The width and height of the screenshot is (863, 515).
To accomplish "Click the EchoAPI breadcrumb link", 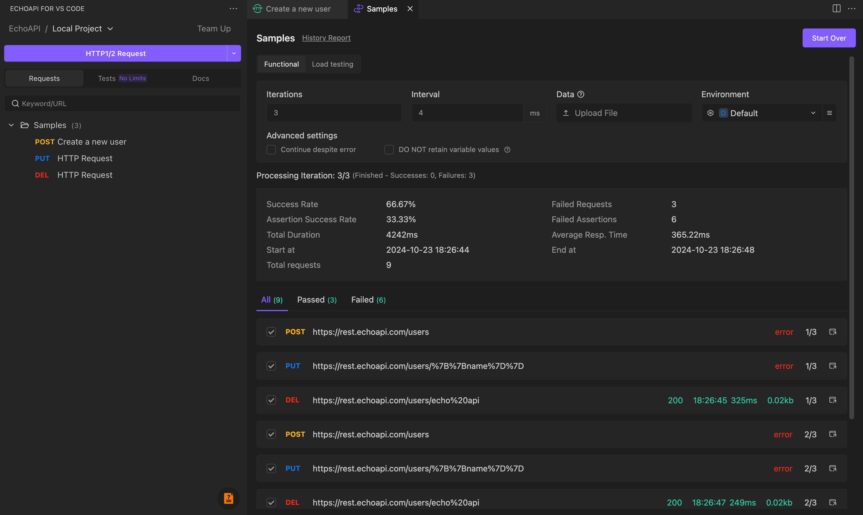I will point(25,28).
